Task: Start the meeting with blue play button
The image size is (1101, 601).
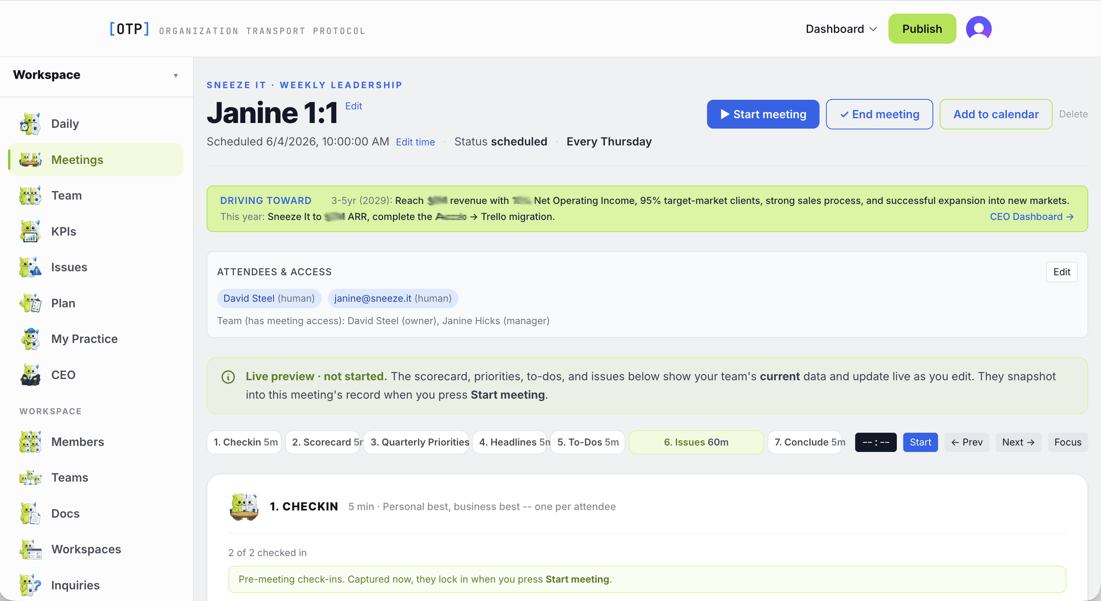Action: (763, 114)
